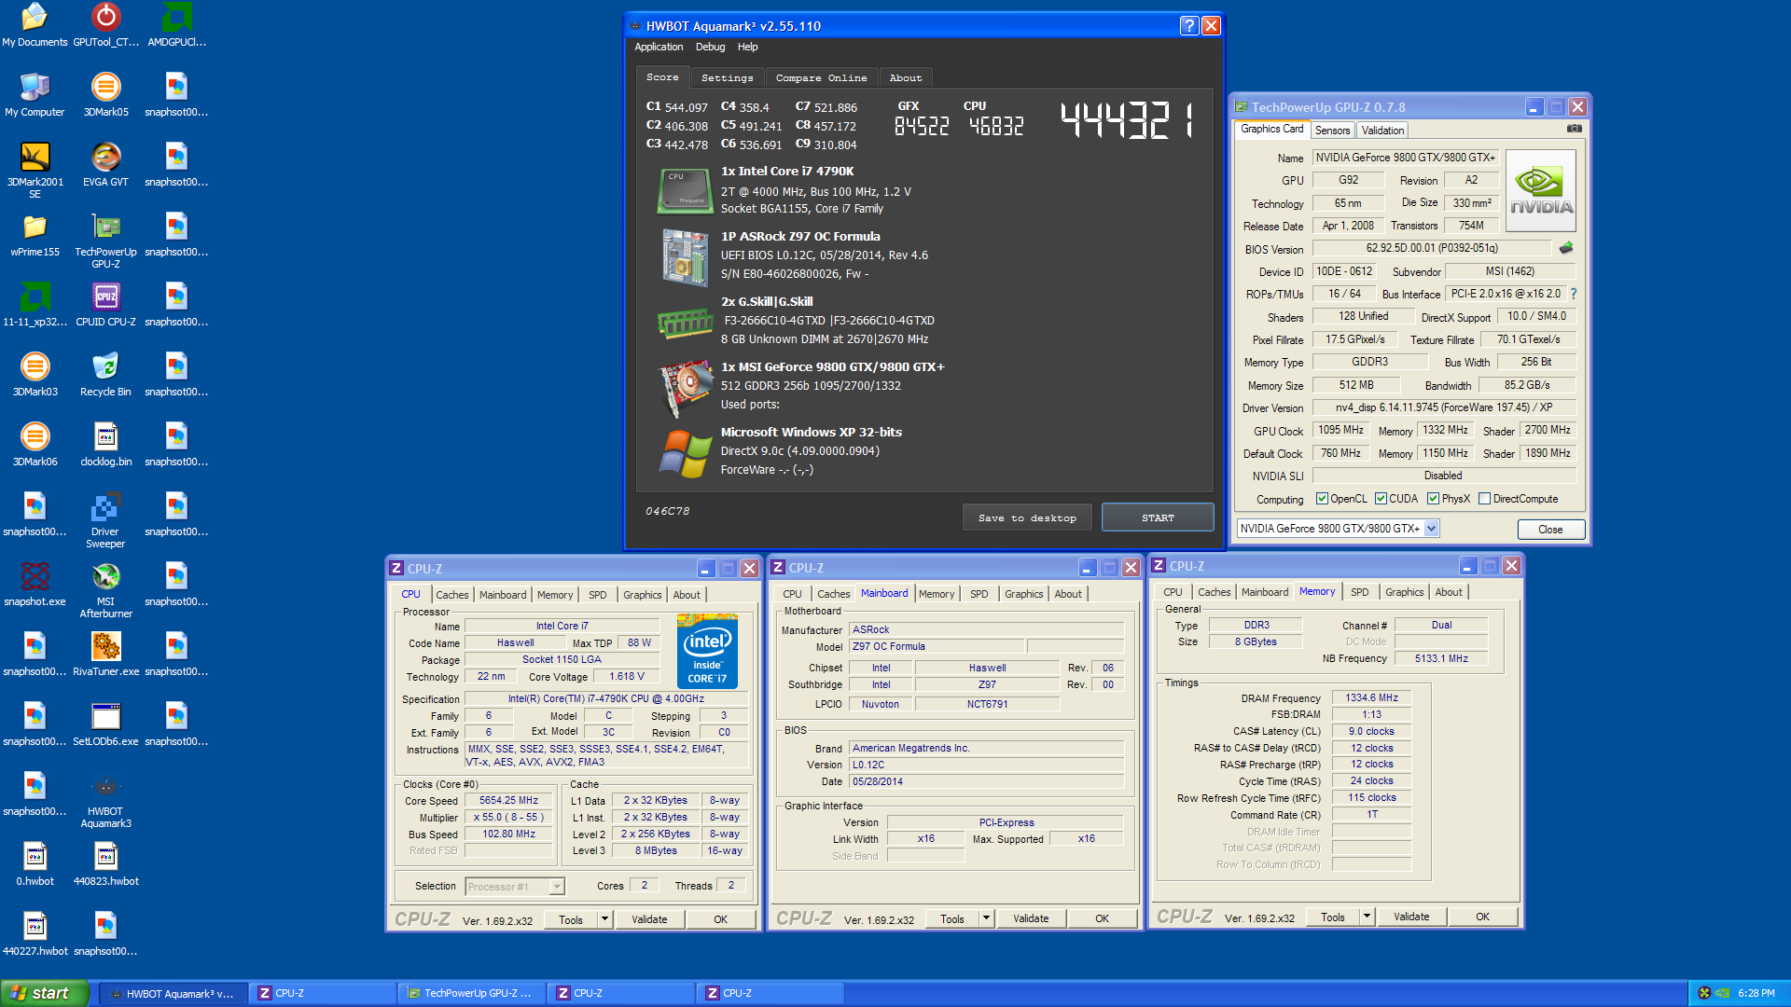Select the snapshot.exe desktop icon
The image size is (1791, 1007).
pos(35,585)
